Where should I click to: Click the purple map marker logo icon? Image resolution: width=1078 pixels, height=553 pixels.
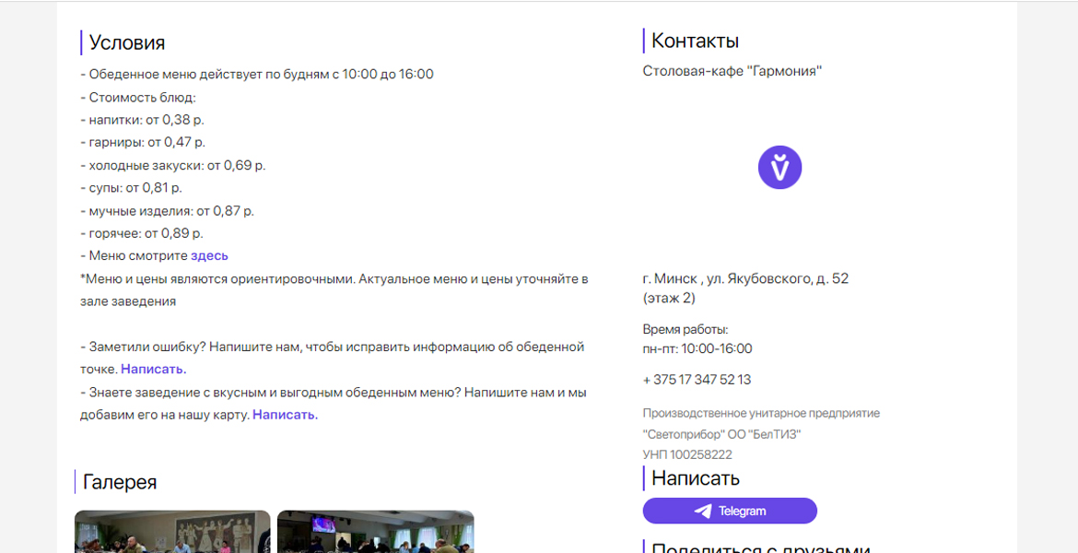(x=779, y=167)
